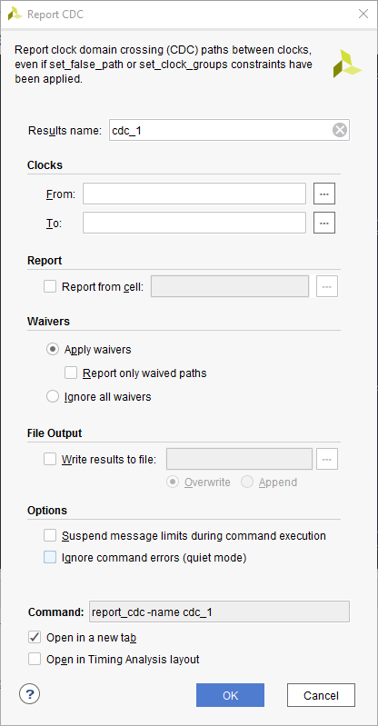Click into the To clocks field
378x726 pixels.
[x=194, y=223]
